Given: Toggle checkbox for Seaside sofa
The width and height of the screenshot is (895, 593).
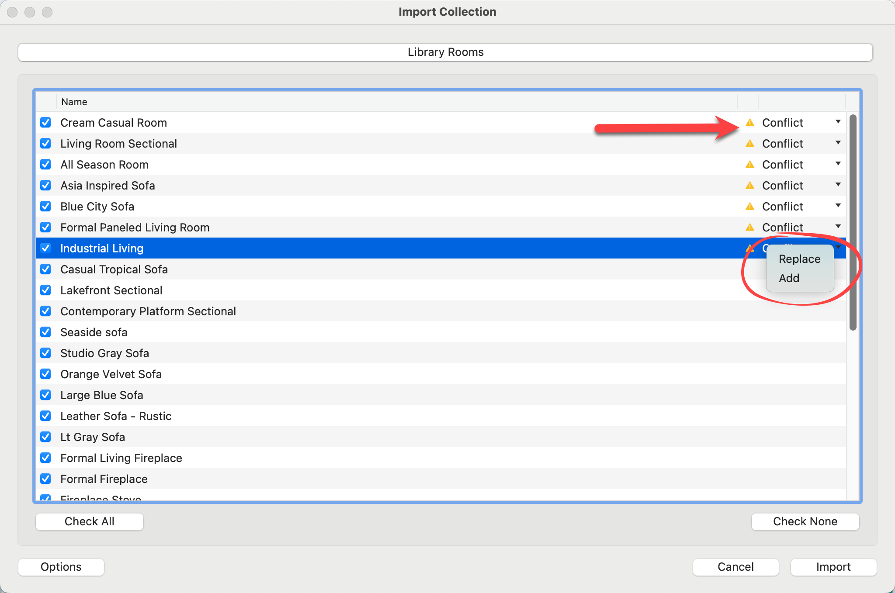Looking at the screenshot, I should click(x=45, y=332).
